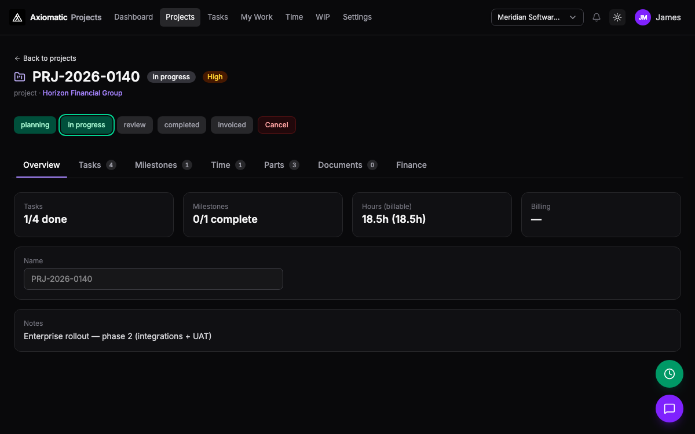Open the notifications bell
Viewport: 695px width, 434px height.
tap(597, 17)
